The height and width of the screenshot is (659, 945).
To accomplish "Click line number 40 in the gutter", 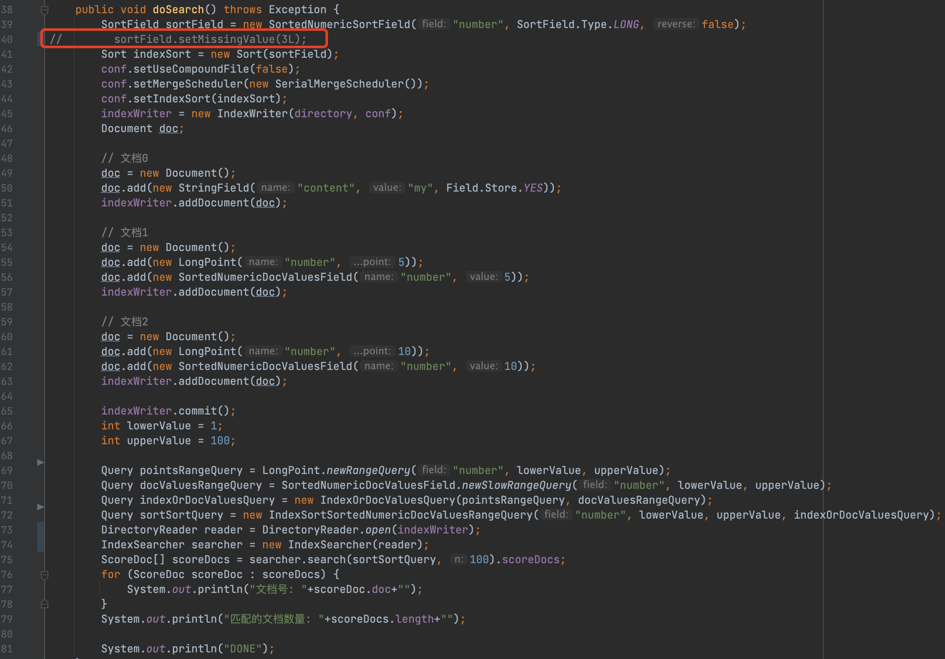I will 7,39.
